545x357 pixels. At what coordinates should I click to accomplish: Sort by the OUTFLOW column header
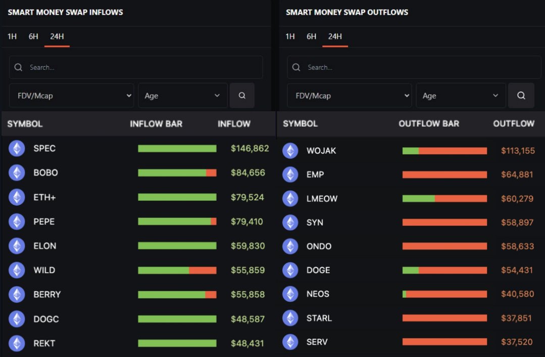pos(514,123)
